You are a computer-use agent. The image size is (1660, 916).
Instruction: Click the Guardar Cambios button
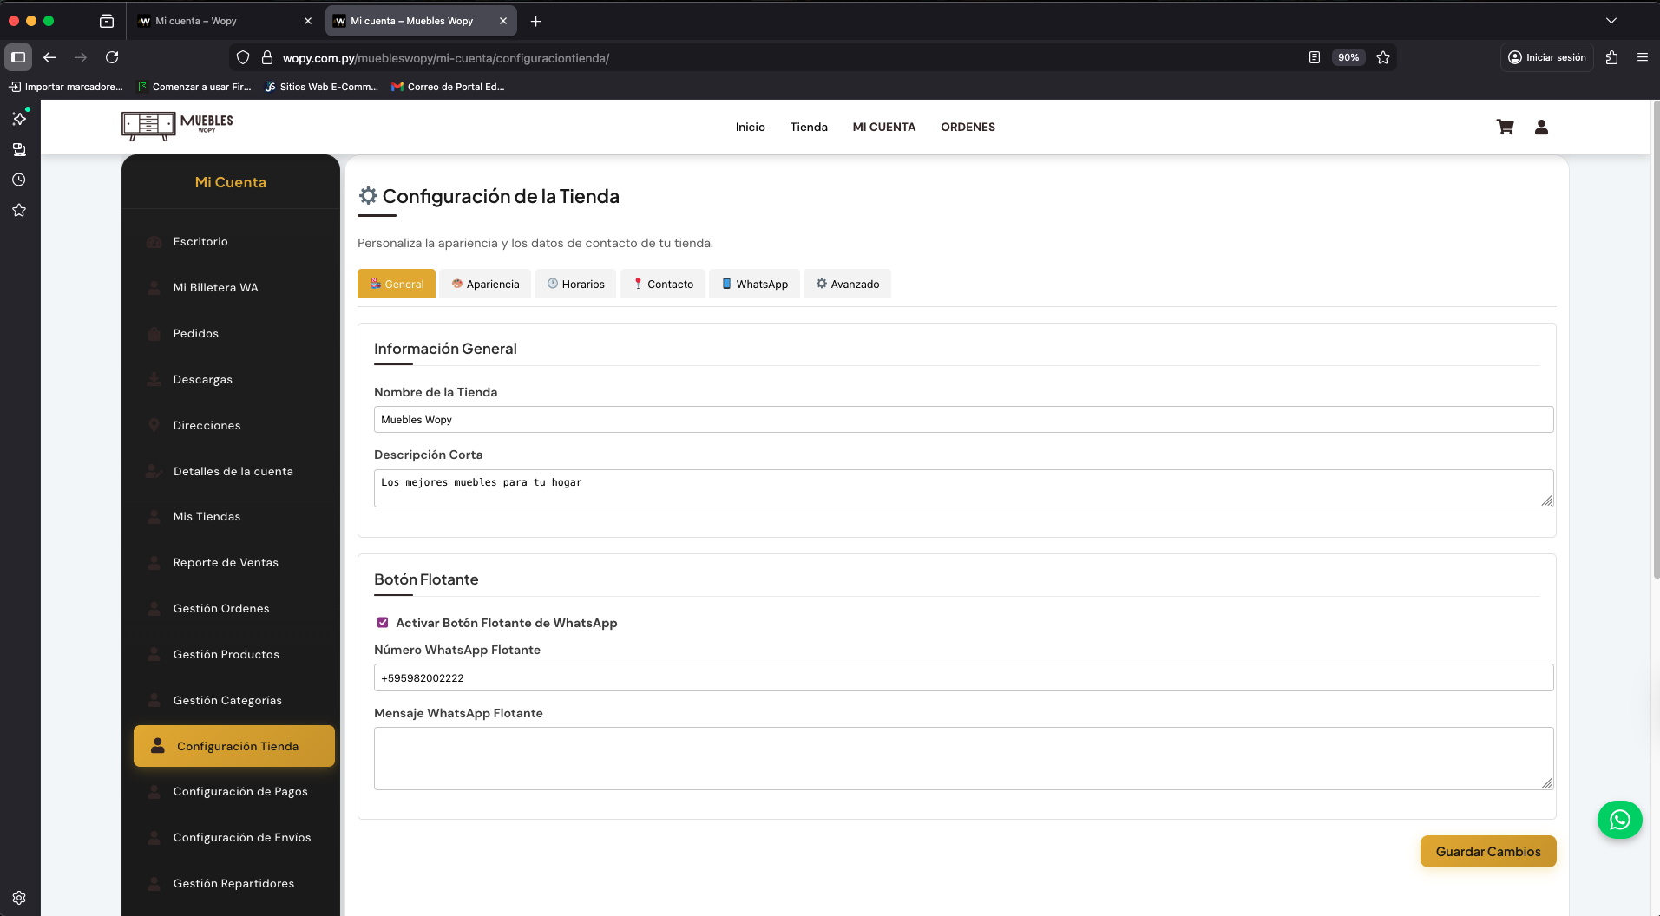[1487, 852]
